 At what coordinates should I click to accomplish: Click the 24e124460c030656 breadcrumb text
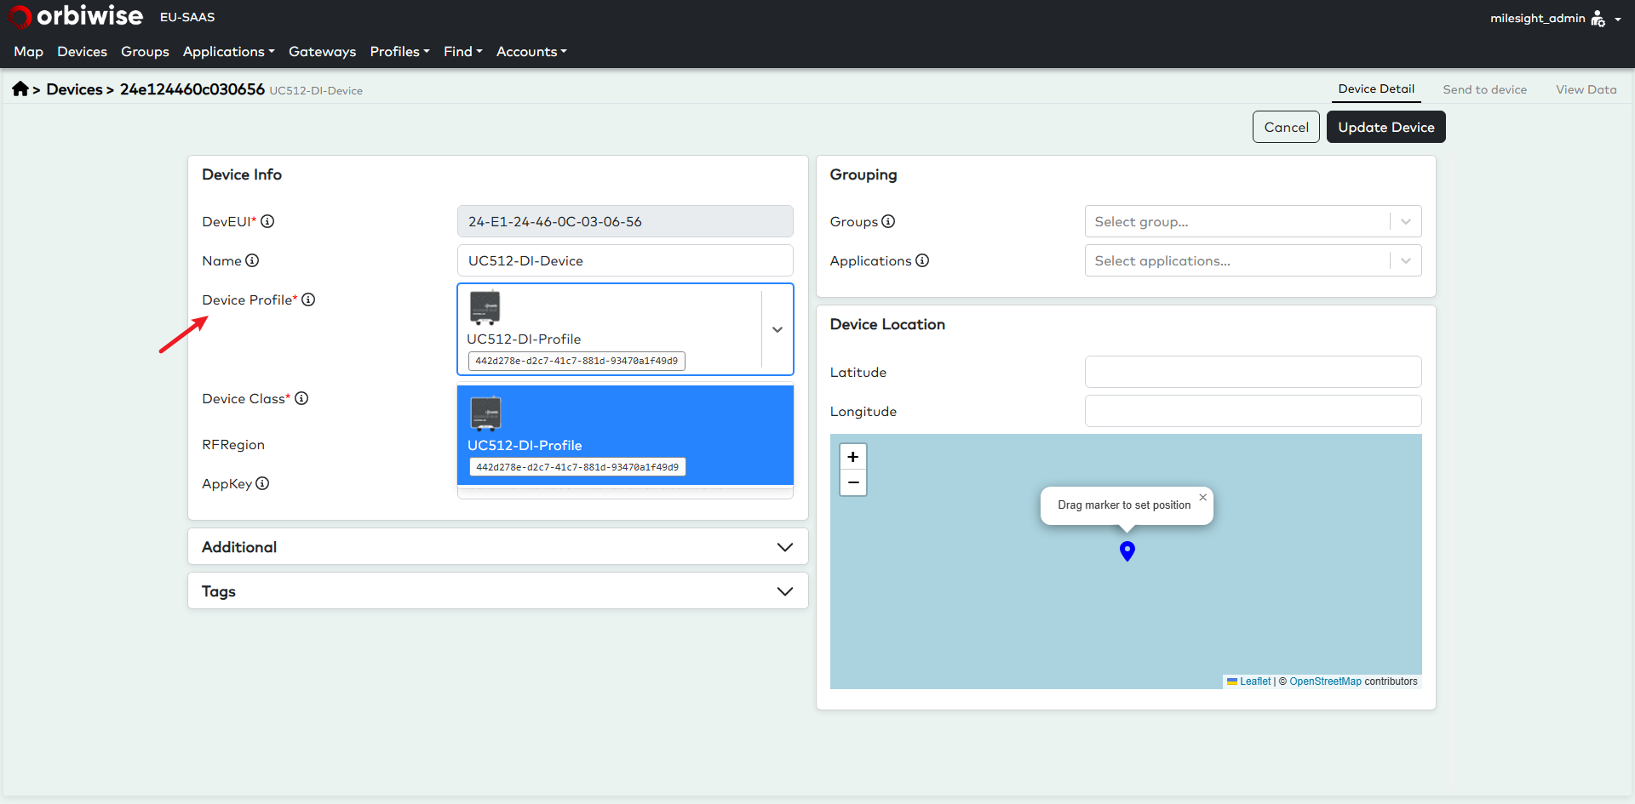tap(192, 89)
